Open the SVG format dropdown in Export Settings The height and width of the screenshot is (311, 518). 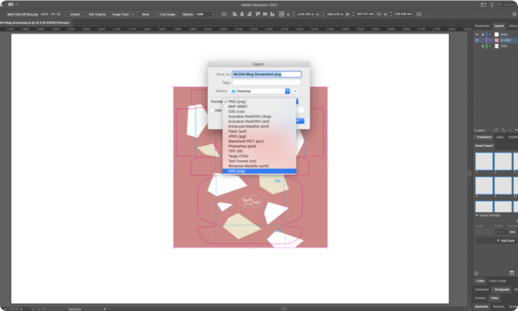click(513, 232)
